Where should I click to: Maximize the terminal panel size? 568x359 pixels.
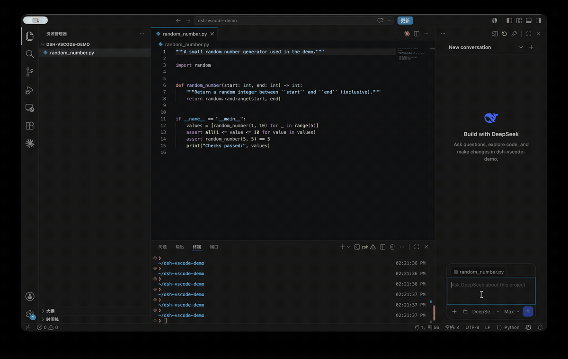click(417, 247)
